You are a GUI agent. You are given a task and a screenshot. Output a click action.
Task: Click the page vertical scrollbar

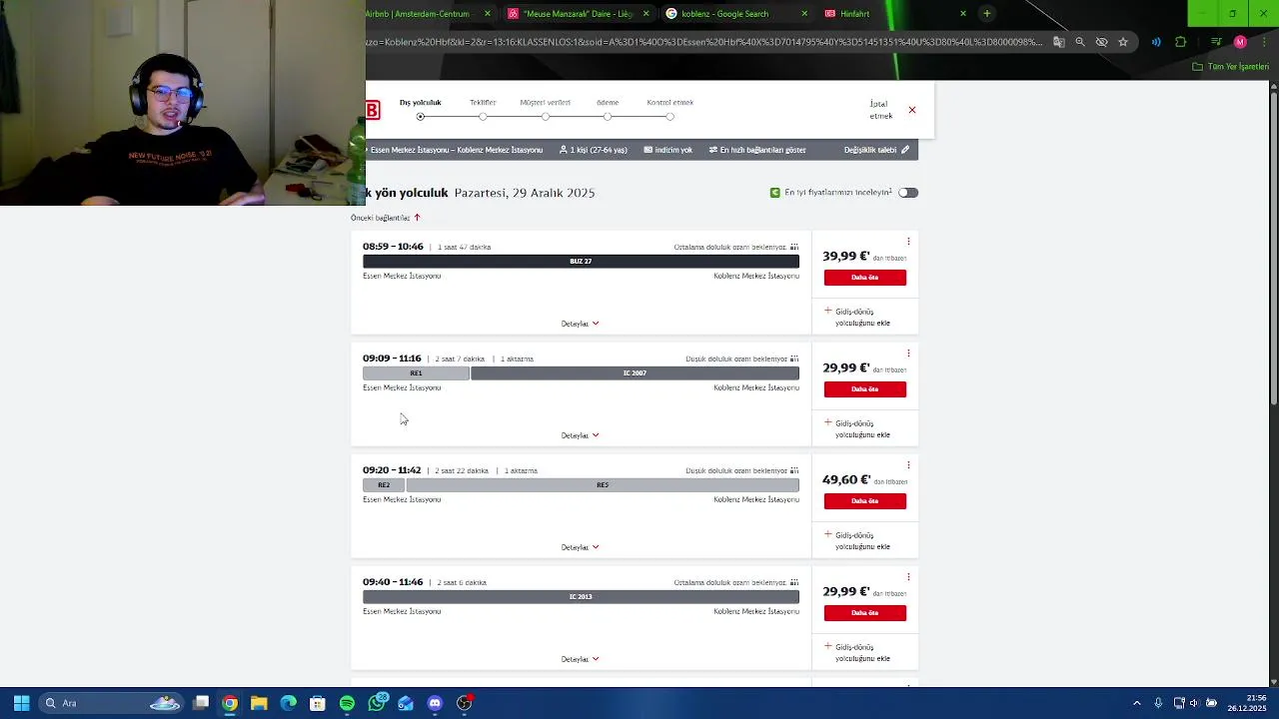pyautogui.click(x=1273, y=250)
